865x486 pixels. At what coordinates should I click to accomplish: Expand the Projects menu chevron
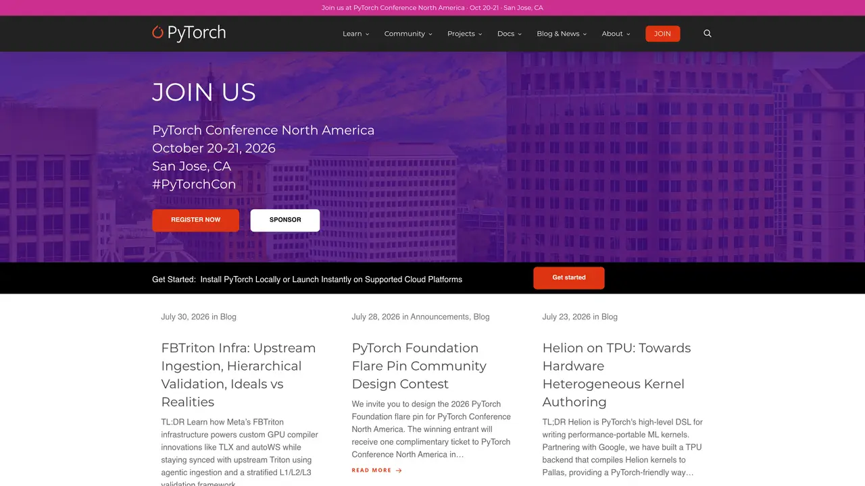pos(480,34)
